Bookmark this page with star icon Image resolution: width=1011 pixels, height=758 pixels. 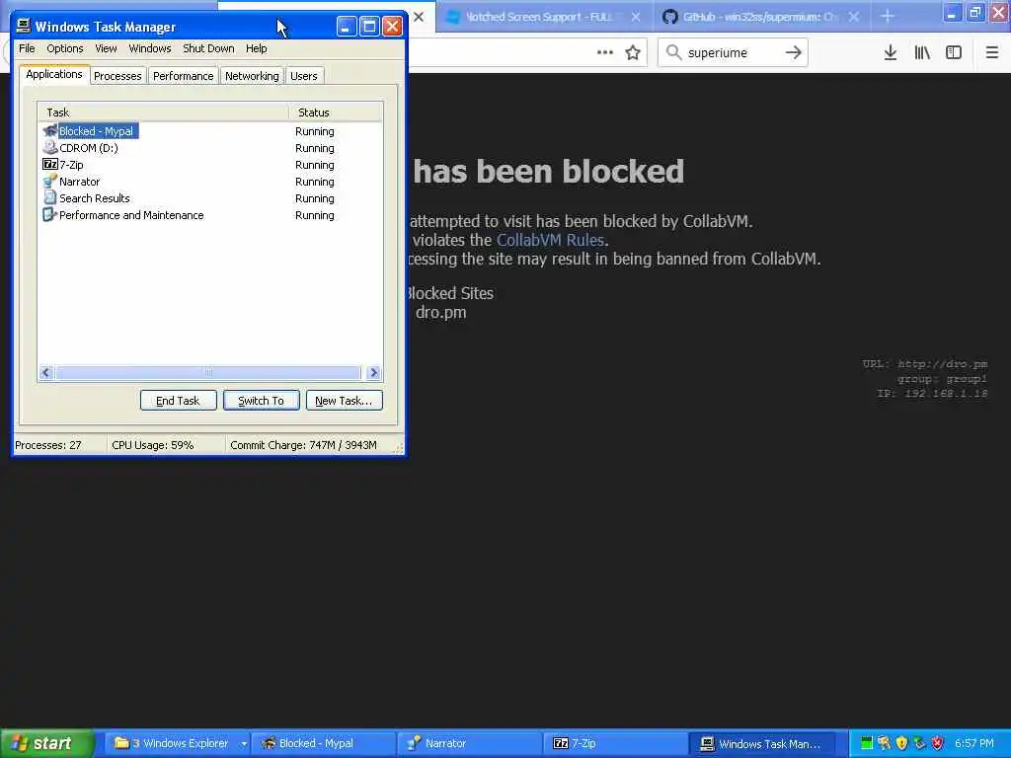633,52
